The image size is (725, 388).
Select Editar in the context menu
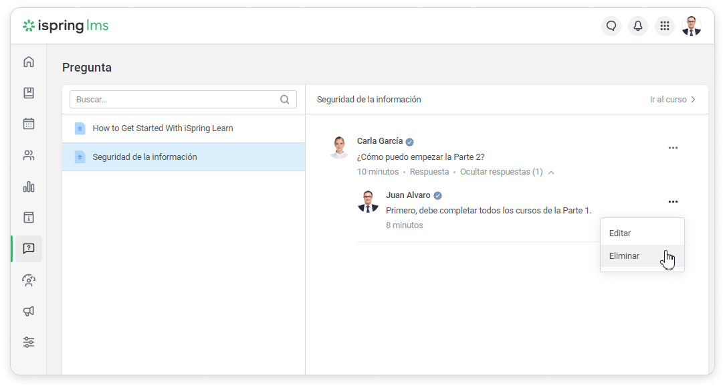[x=620, y=233]
